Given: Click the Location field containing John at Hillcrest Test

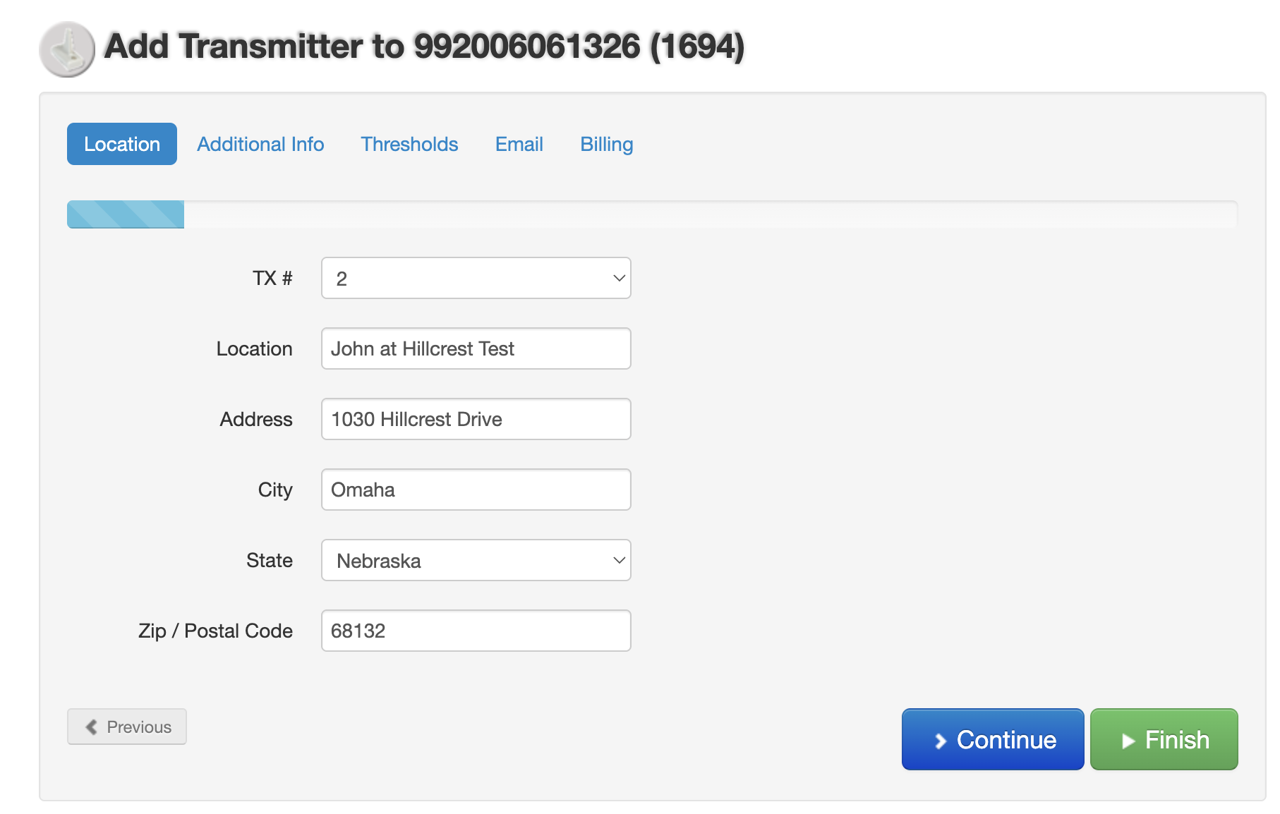Looking at the screenshot, I should point(476,348).
